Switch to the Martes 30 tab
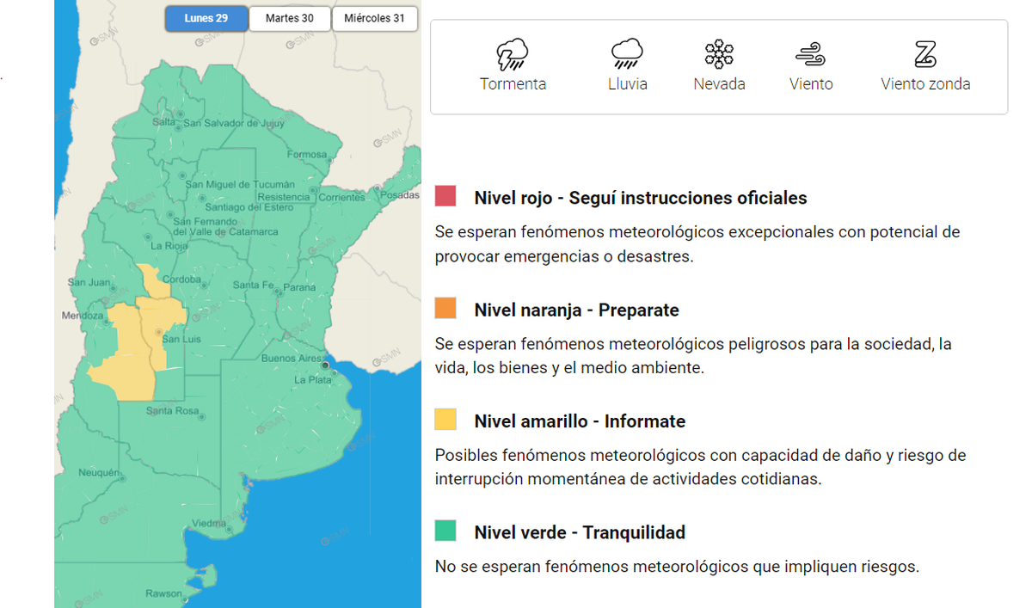 coord(289,18)
